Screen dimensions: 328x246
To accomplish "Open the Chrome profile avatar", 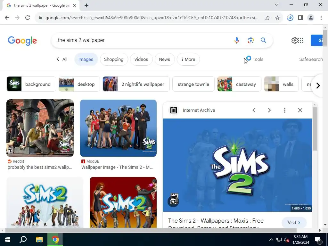I will pyautogui.click(x=311, y=18).
